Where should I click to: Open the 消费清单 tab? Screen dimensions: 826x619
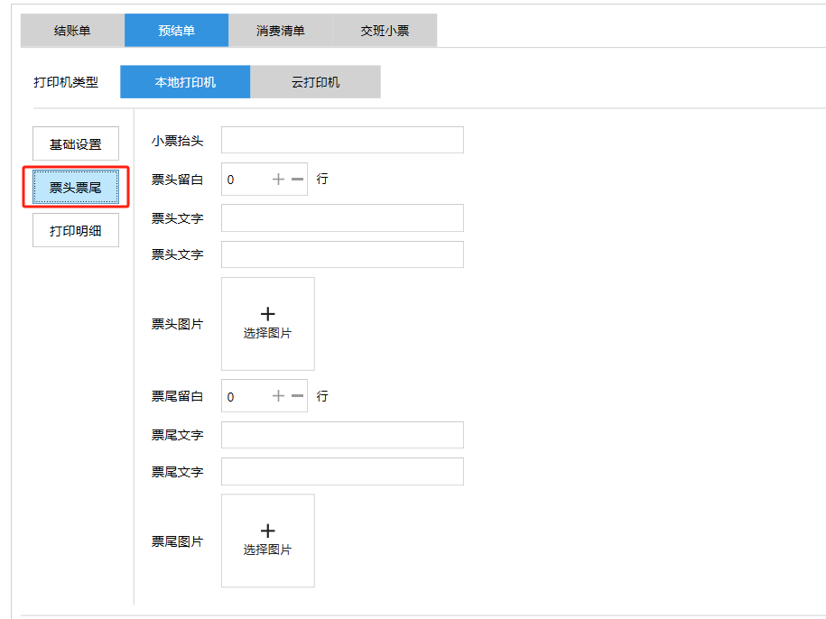tap(280, 31)
